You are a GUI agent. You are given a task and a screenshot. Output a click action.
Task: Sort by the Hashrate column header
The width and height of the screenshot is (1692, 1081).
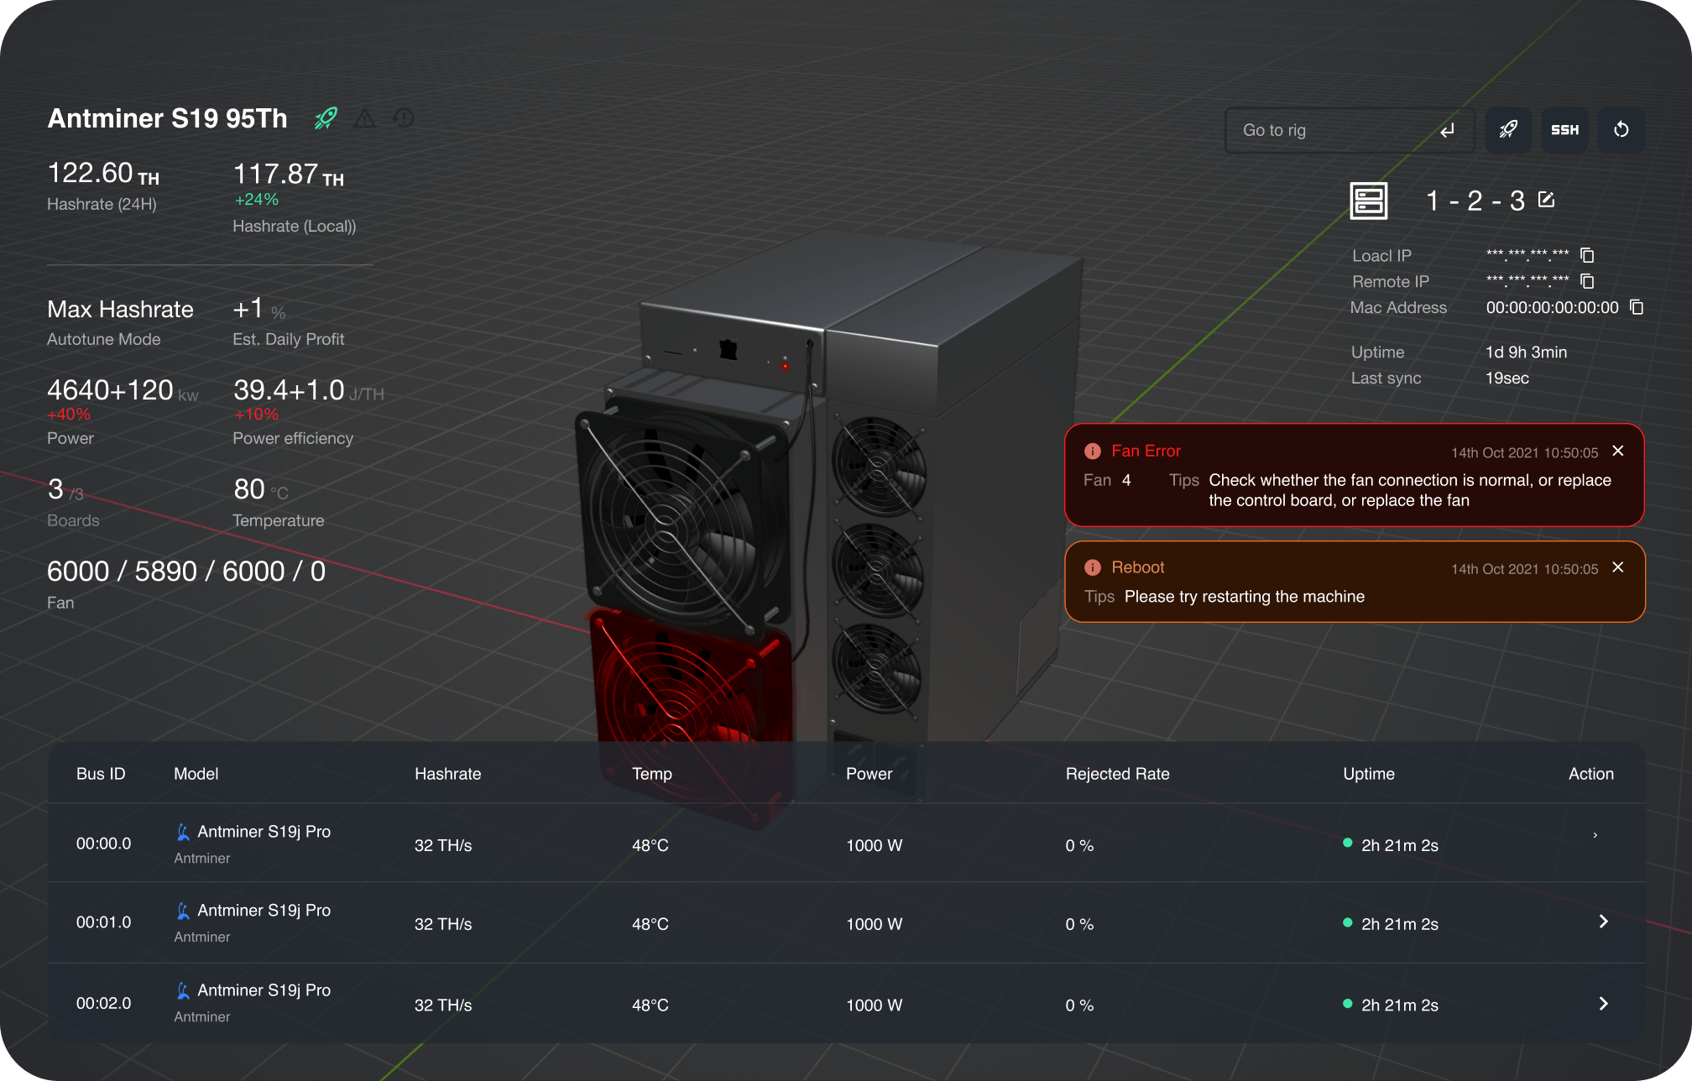pyautogui.click(x=447, y=774)
